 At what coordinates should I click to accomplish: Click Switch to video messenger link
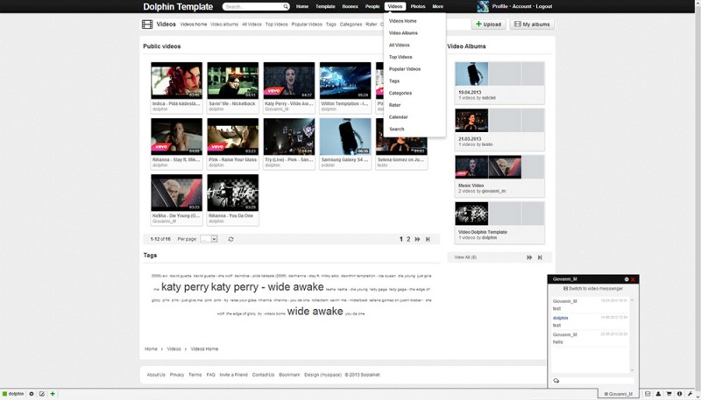[593, 289]
